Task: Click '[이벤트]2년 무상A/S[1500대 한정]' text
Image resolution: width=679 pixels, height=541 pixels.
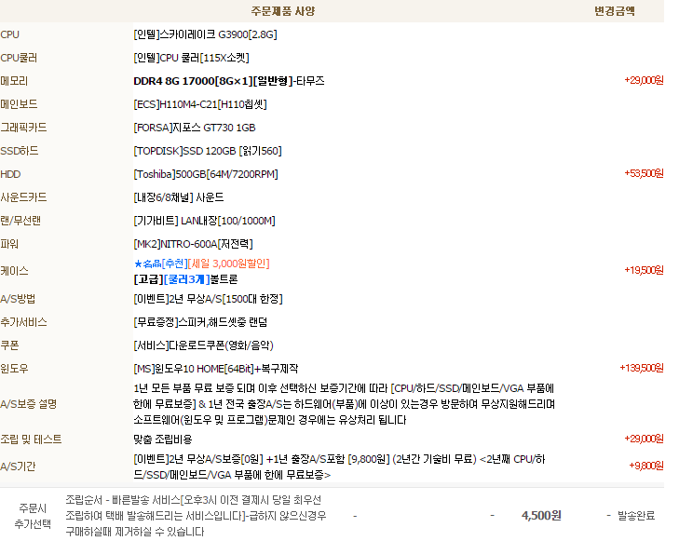Action: [208, 299]
